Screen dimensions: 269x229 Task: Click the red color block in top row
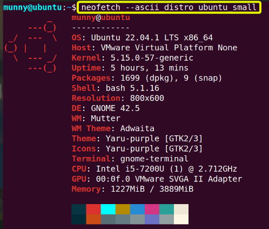coord(93,209)
